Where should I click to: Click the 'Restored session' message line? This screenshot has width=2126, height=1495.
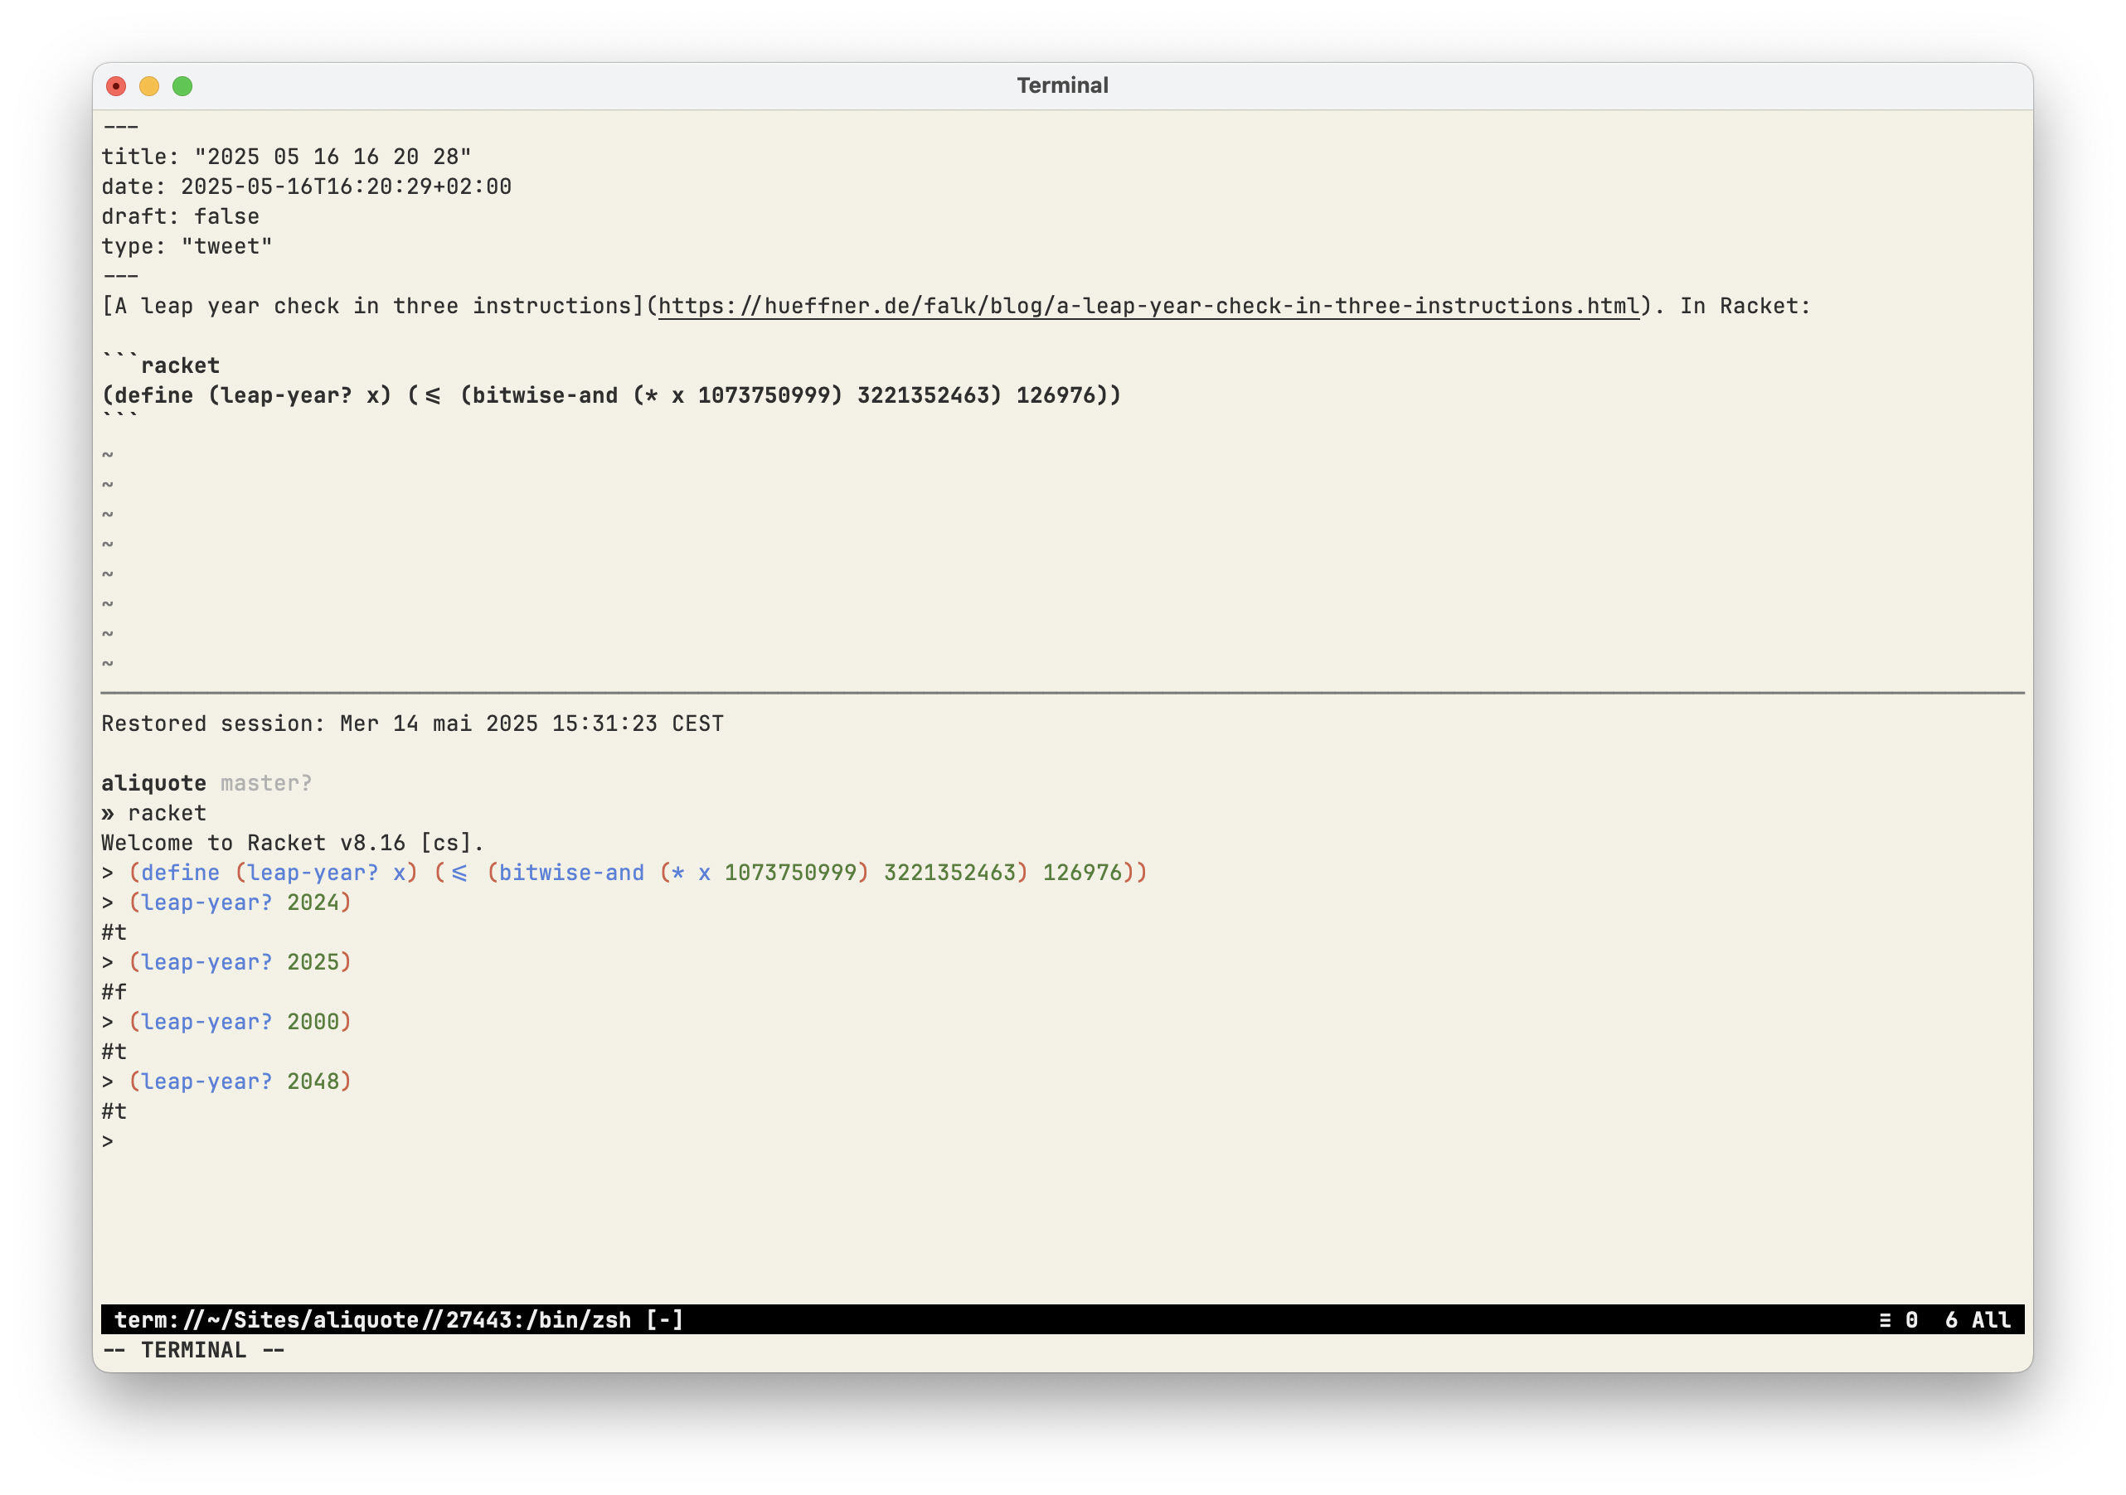pyautogui.click(x=412, y=724)
